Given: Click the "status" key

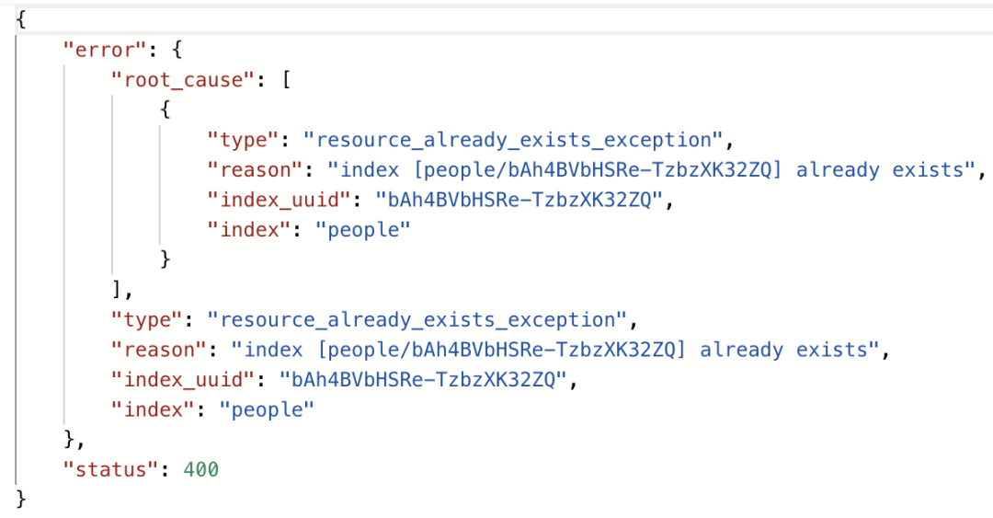Looking at the screenshot, I should point(111,469).
